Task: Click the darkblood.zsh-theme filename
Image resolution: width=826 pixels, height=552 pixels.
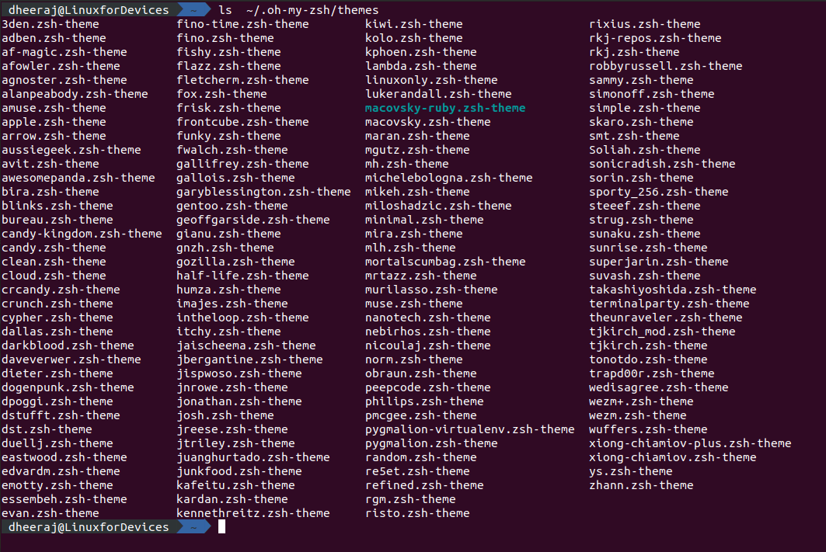Action: [65, 345]
